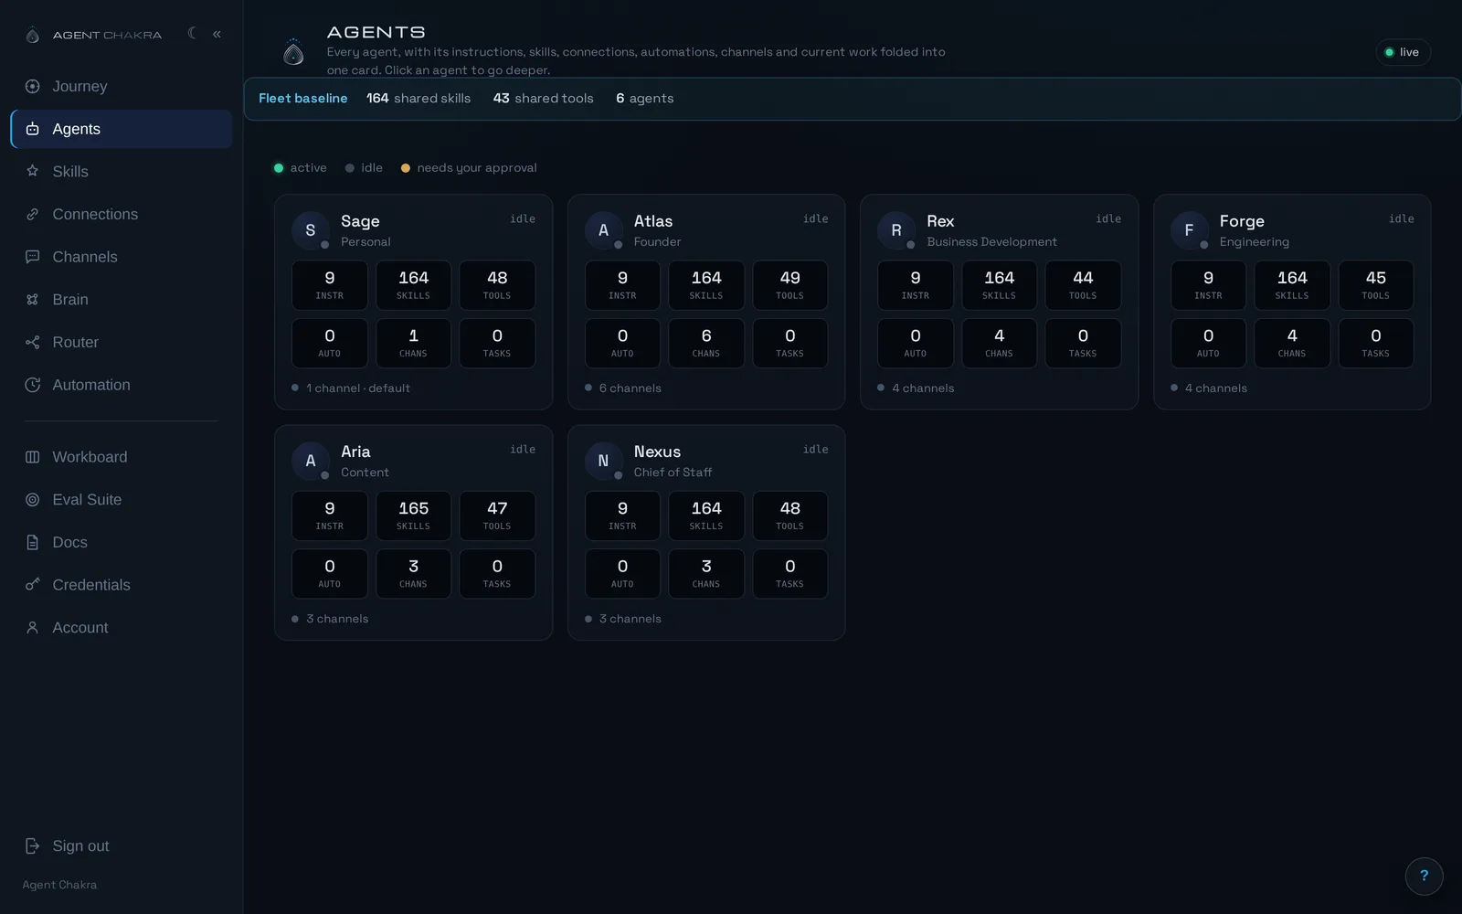Click the Automation clock icon

pyautogui.click(x=33, y=385)
